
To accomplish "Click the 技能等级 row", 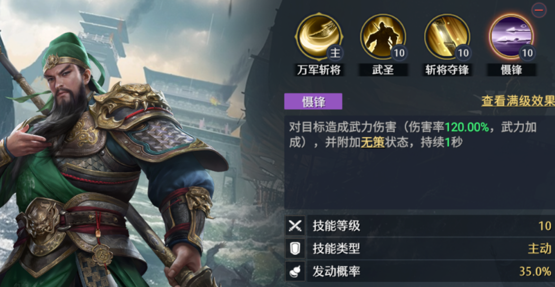I will tap(420, 226).
